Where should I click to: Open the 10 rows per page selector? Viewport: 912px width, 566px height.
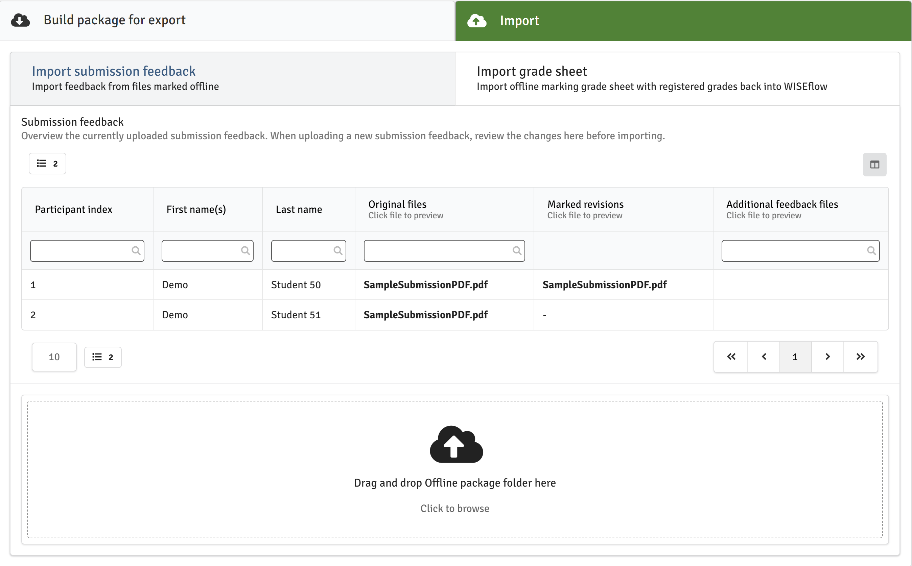(x=54, y=357)
